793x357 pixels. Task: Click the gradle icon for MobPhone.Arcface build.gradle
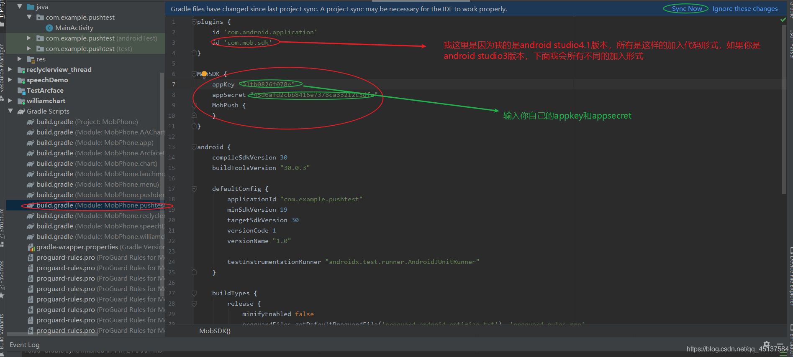tap(31, 153)
